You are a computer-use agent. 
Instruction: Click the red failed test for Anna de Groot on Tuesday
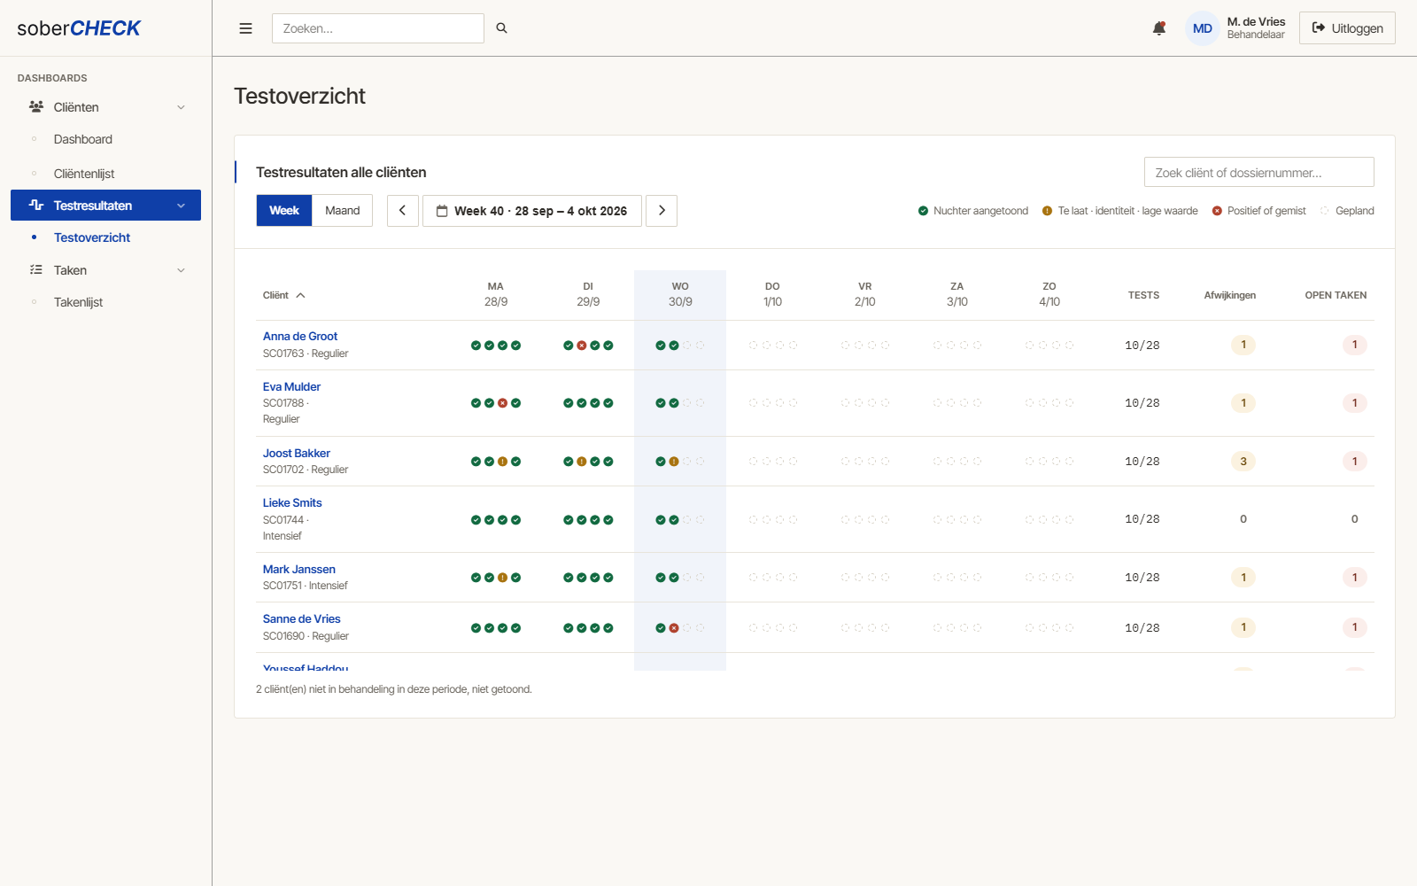(582, 346)
